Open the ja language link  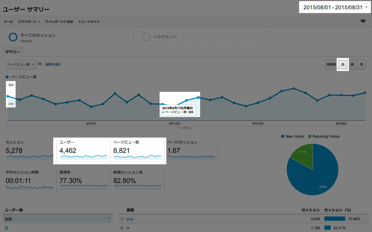(128, 228)
